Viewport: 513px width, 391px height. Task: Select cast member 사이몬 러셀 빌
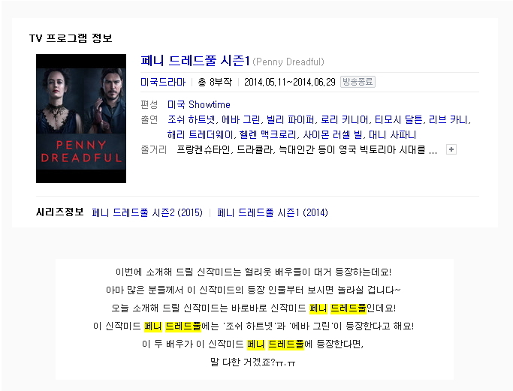click(333, 134)
